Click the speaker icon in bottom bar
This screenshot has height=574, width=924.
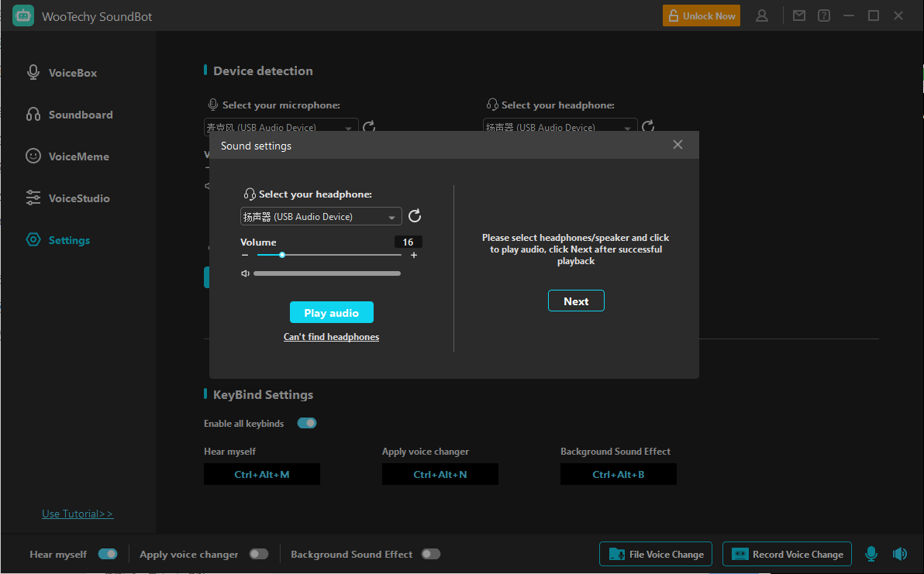899,554
